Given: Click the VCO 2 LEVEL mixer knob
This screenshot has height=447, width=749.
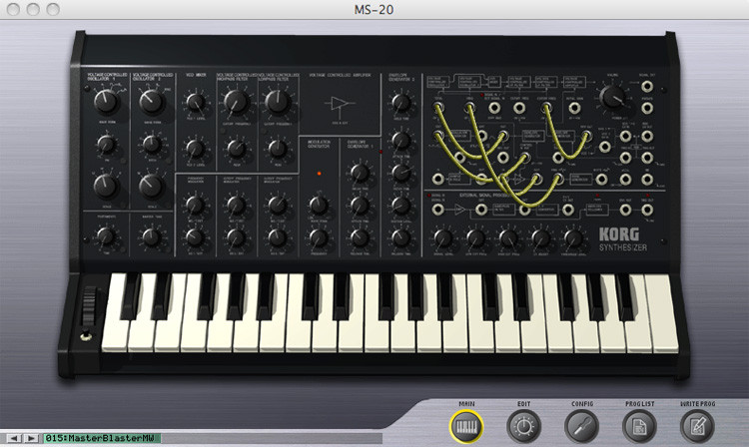Looking at the screenshot, I should point(195,149).
